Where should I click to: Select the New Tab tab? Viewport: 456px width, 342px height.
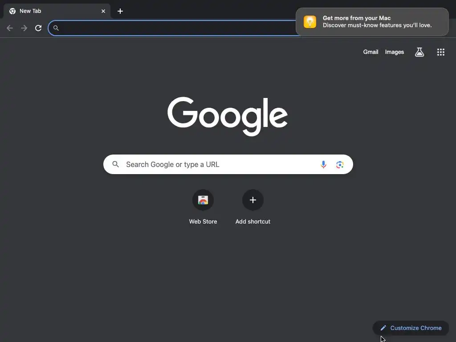point(57,11)
